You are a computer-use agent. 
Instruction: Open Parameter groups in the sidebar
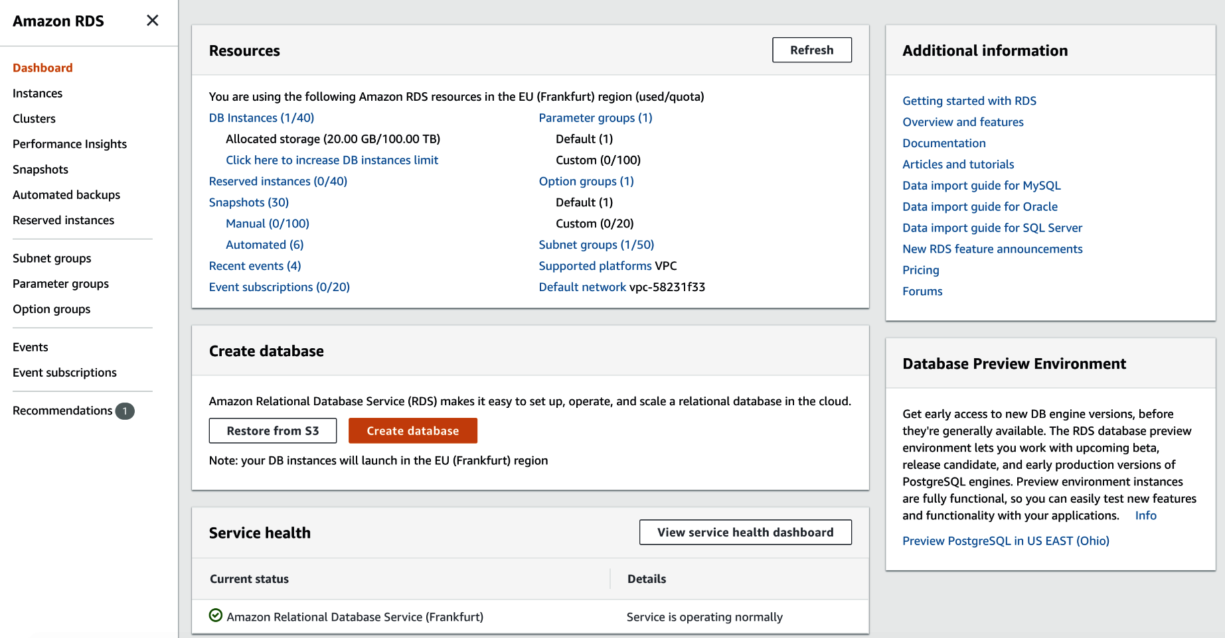[x=60, y=284]
